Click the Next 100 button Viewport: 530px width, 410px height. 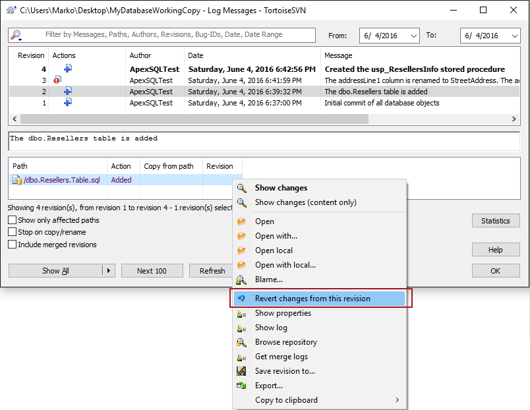[x=152, y=271]
